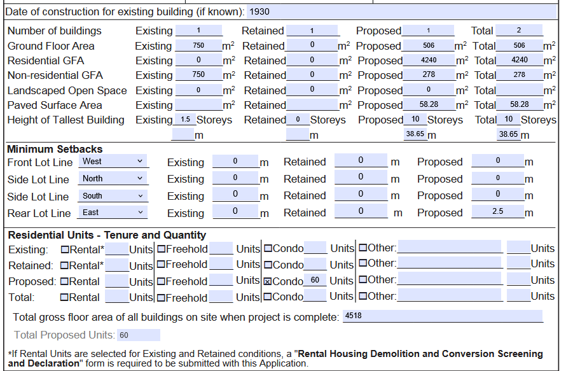Viewport: 580px width, 371px height.
Task: Tick the Existing Rental checkbox
Action: pyautogui.click(x=65, y=248)
